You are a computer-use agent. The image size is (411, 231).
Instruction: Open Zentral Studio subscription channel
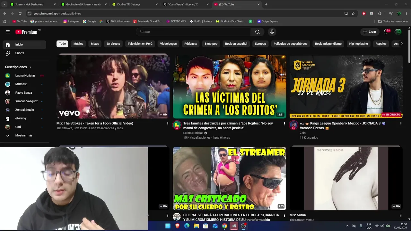(24, 110)
